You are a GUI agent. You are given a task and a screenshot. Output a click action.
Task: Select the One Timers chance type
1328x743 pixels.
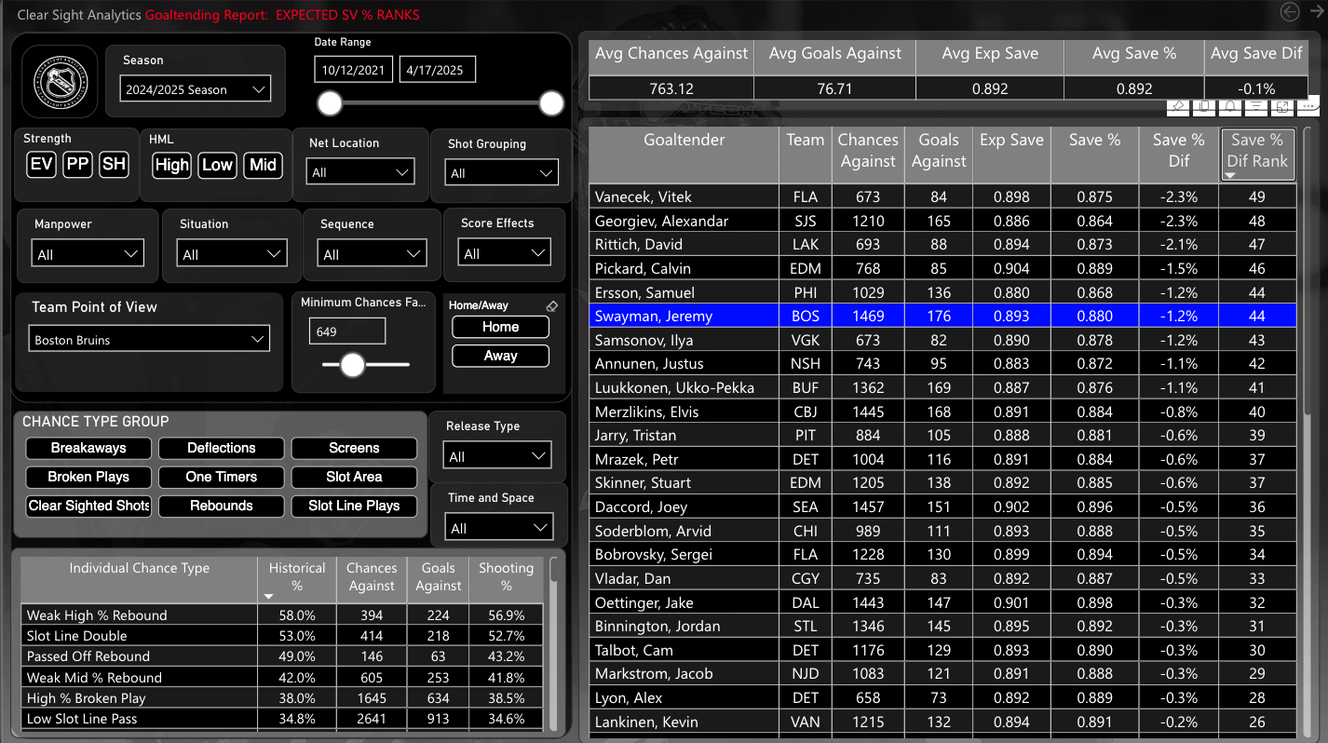point(222,477)
